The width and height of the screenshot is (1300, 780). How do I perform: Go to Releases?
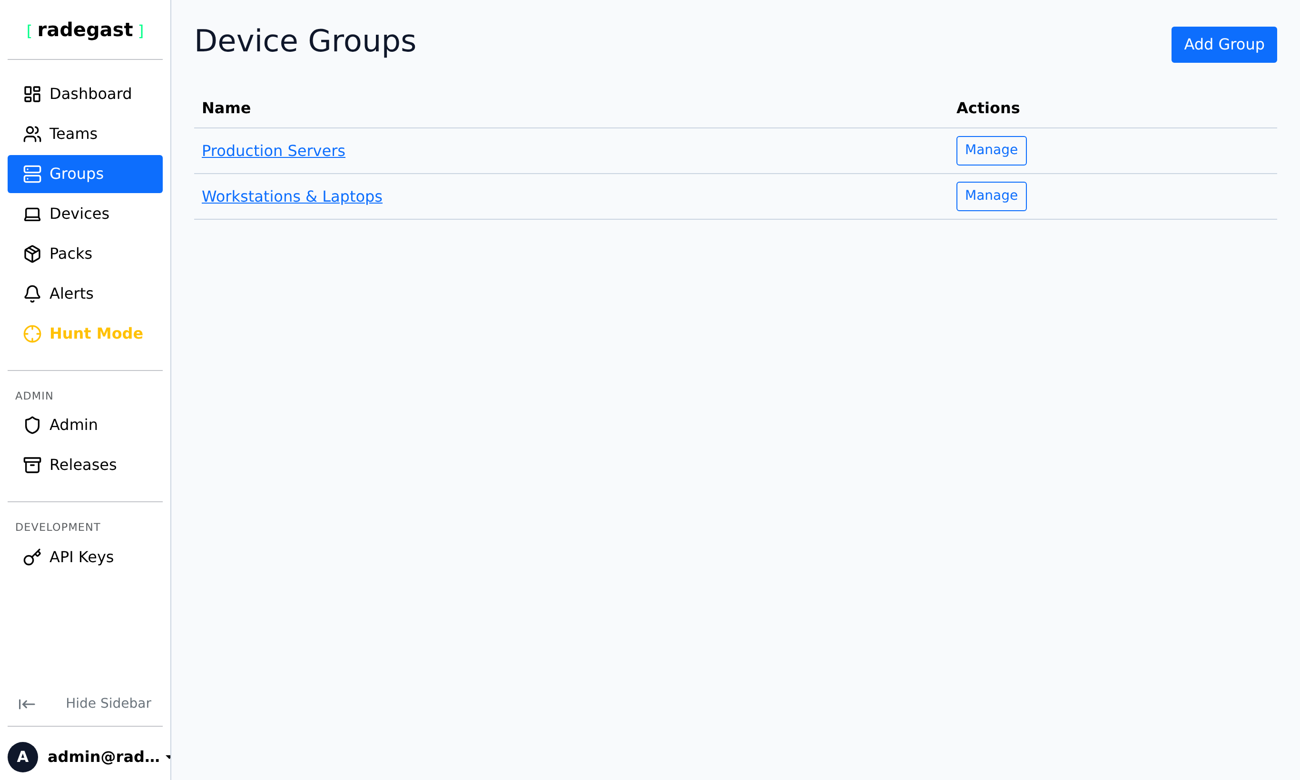(x=85, y=465)
